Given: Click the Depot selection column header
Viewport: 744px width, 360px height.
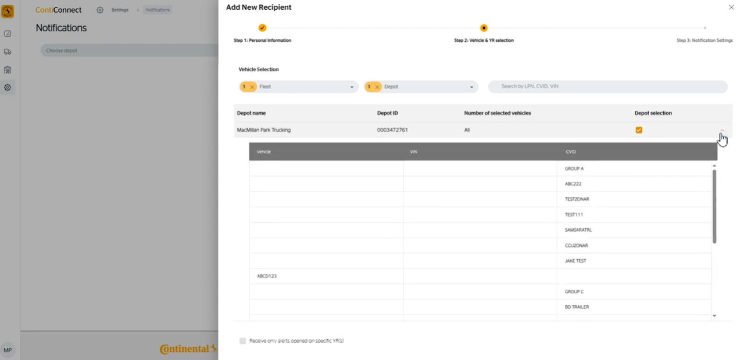Looking at the screenshot, I should [x=653, y=113].
